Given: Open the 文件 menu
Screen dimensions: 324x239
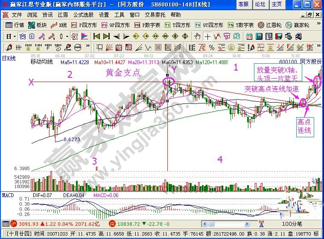Looking at the screenshot, I should point(17,15).
